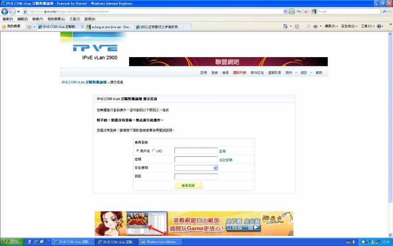The height and width of the screenshot is (246, 393).
Task: Click the 聯盟網吧 banner
Action: 228,62
